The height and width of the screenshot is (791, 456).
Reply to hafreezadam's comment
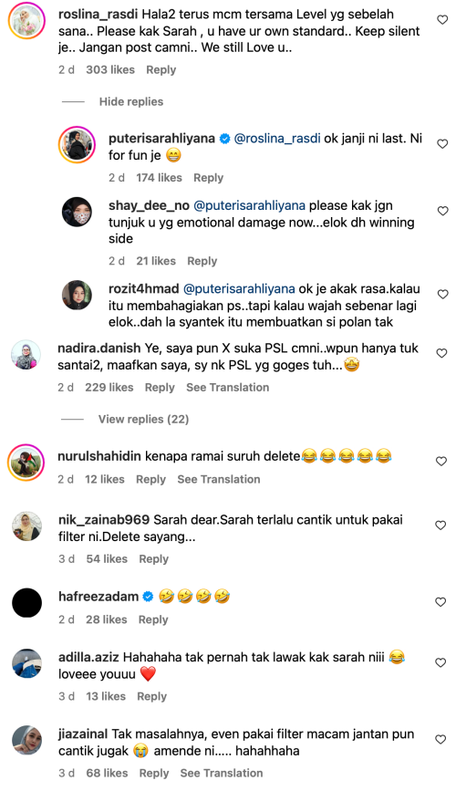coord(153,619)
